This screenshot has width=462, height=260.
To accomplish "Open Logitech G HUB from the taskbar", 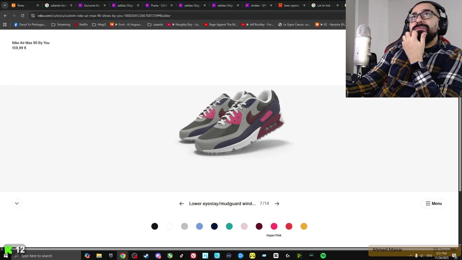I will (x=288, y=256).
